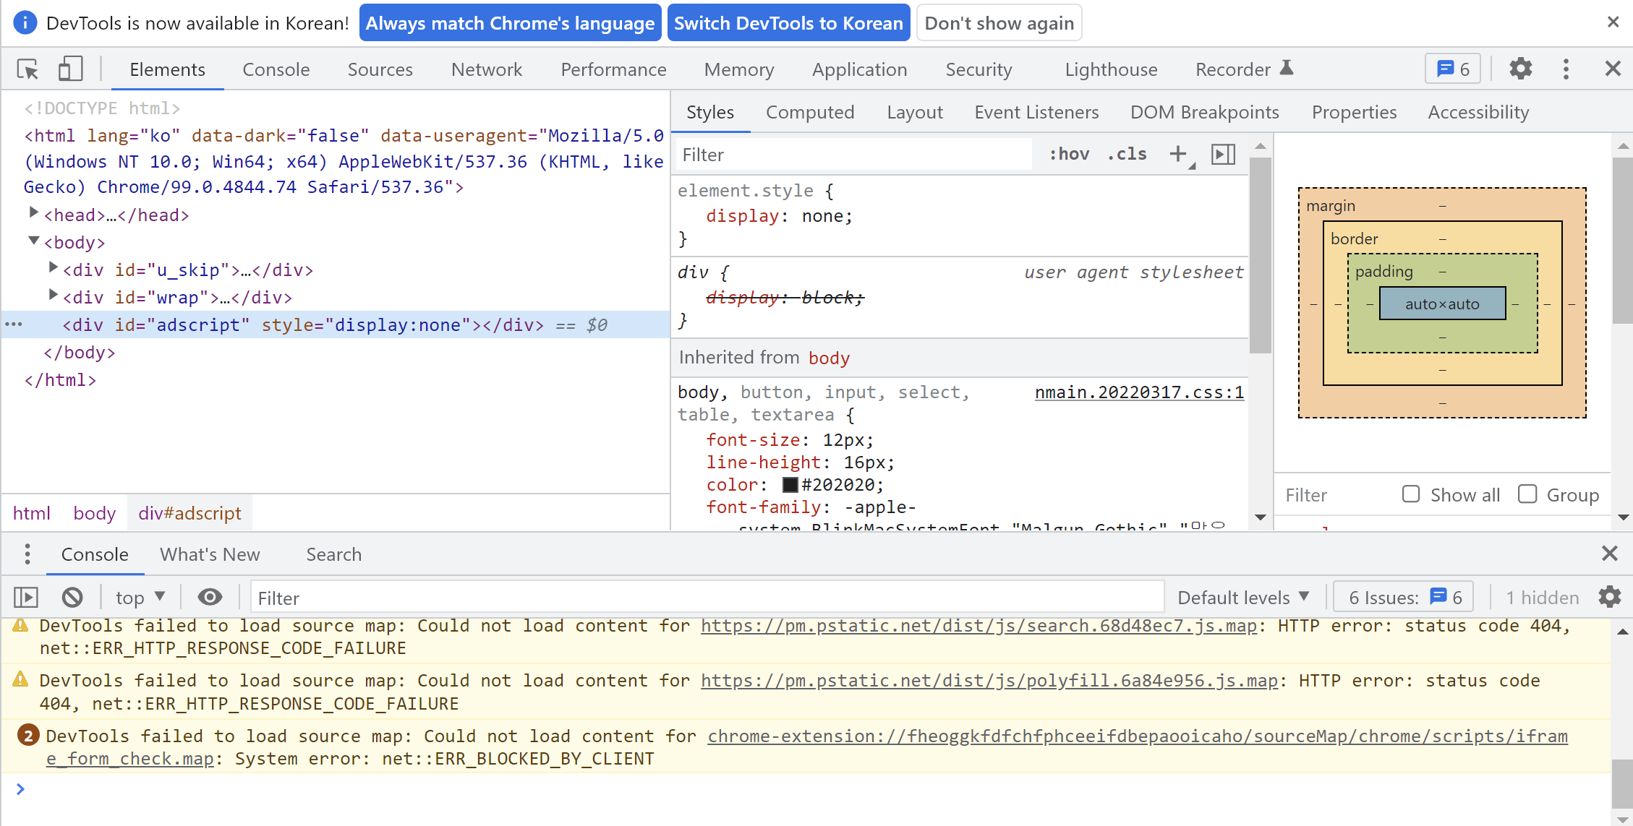Clear the console with the block icon
This screenshot has width=1633, height=826.
[72, 598]
